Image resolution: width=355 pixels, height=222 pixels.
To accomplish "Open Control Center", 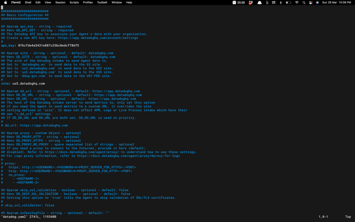I will (311, 2).
